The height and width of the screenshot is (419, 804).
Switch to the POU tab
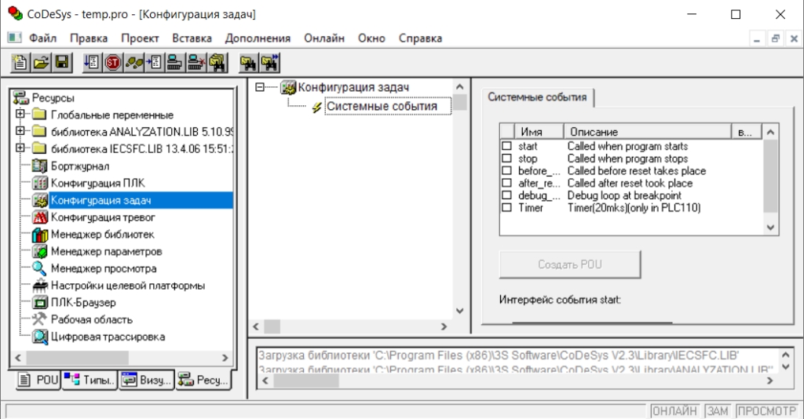click(x=39, y=380)
